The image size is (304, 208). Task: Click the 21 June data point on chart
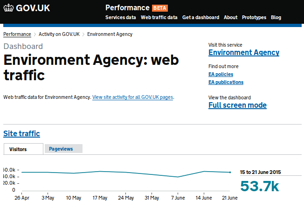230,172
